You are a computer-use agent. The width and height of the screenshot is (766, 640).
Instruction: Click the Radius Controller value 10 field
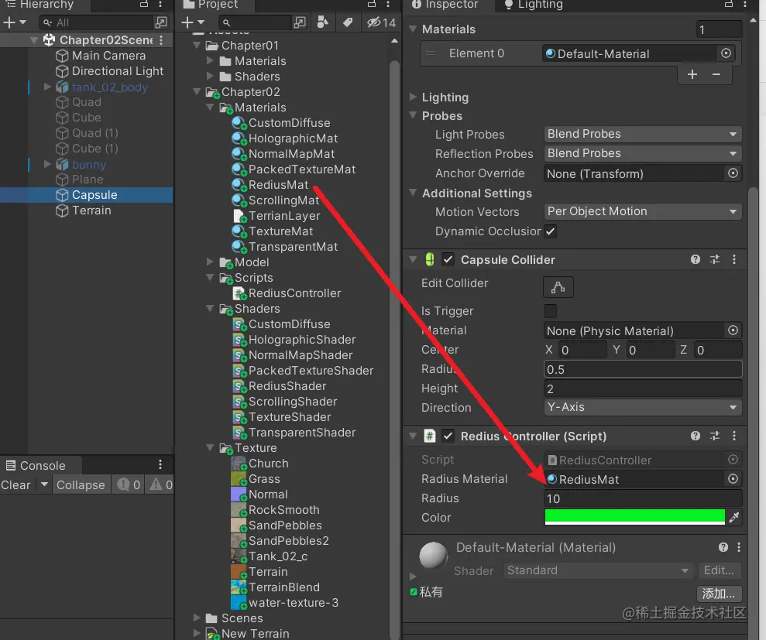click(643, 498)
